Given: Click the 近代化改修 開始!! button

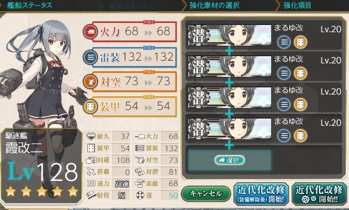Looking at the screenshot, I should pyautogui.click(x=319, y=194).
